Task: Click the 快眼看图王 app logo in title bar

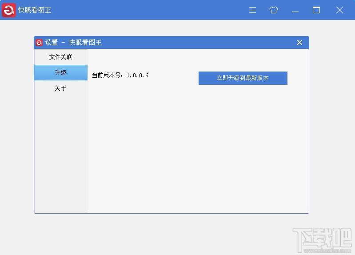Action: tap(9, 10)
